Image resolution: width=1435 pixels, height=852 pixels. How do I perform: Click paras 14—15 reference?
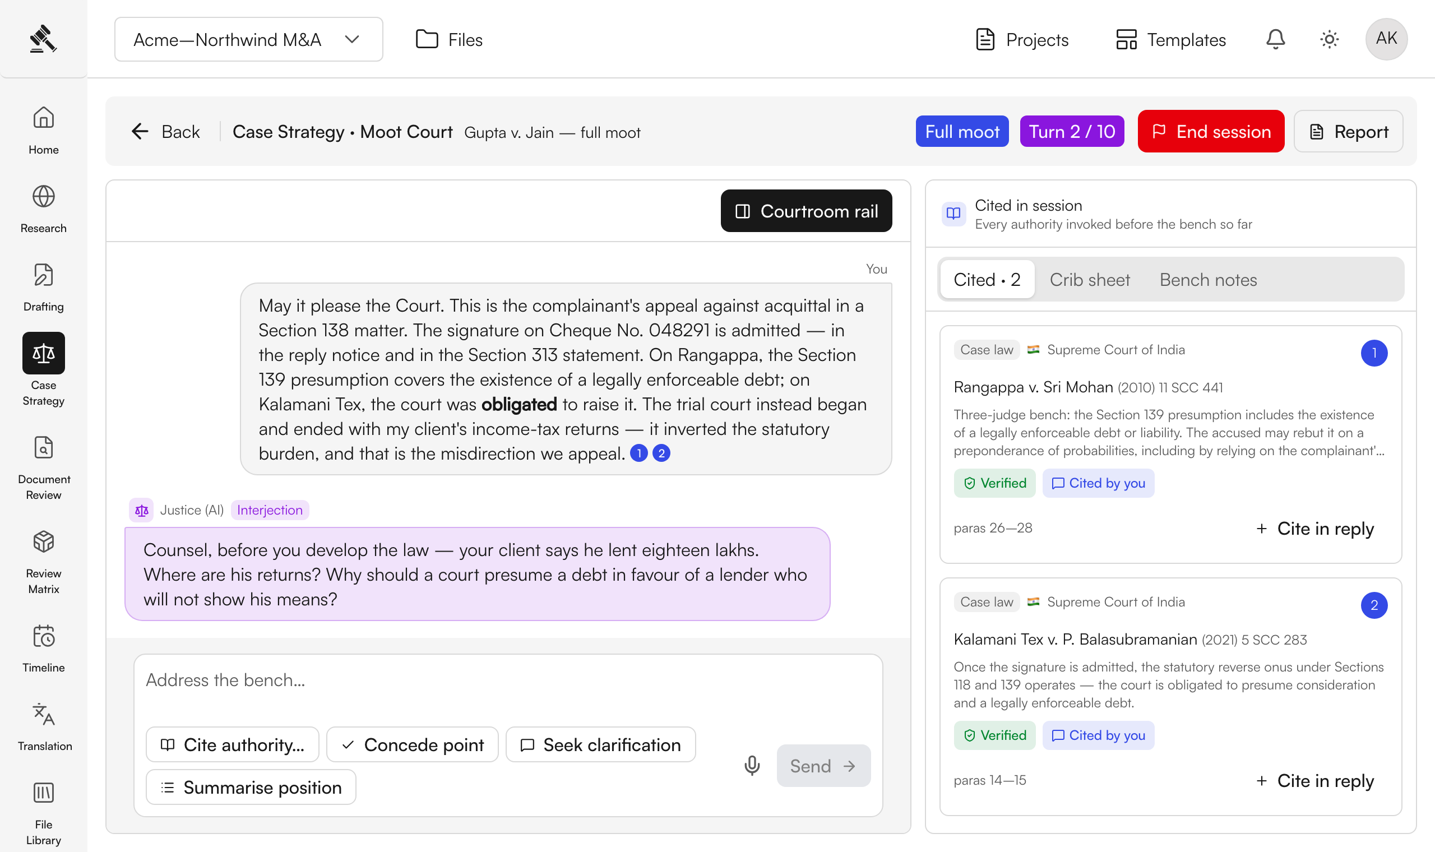pos(990,780)
